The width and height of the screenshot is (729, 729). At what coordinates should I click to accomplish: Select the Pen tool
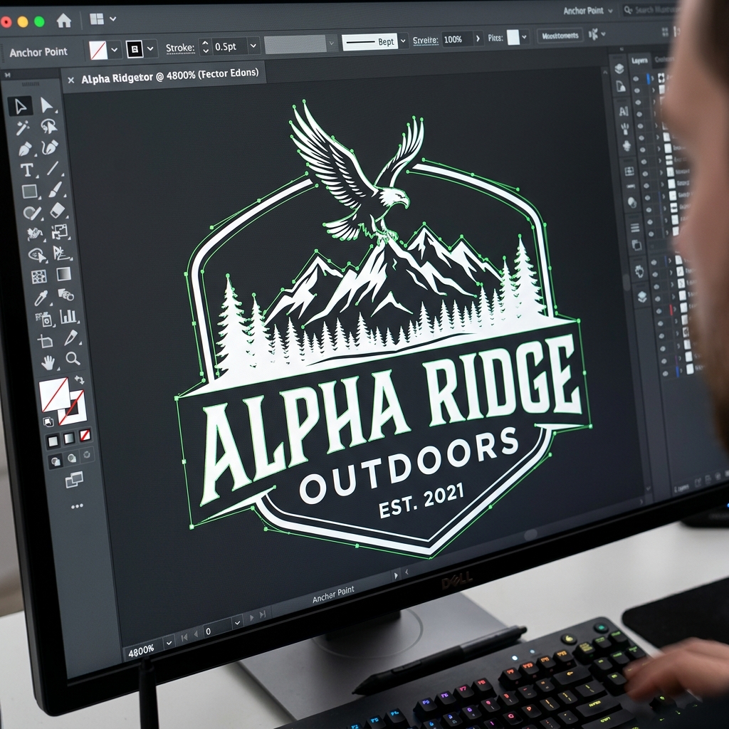click(25, 150)
